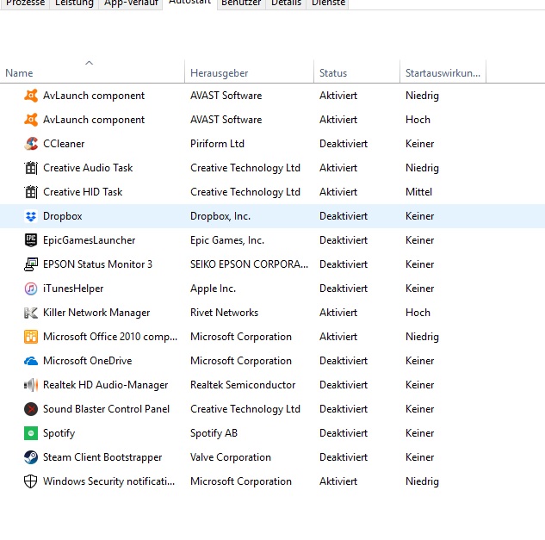The image size is (545, 540).
Task: Sort by the Herausgeber column header
Action: (249, 71)
